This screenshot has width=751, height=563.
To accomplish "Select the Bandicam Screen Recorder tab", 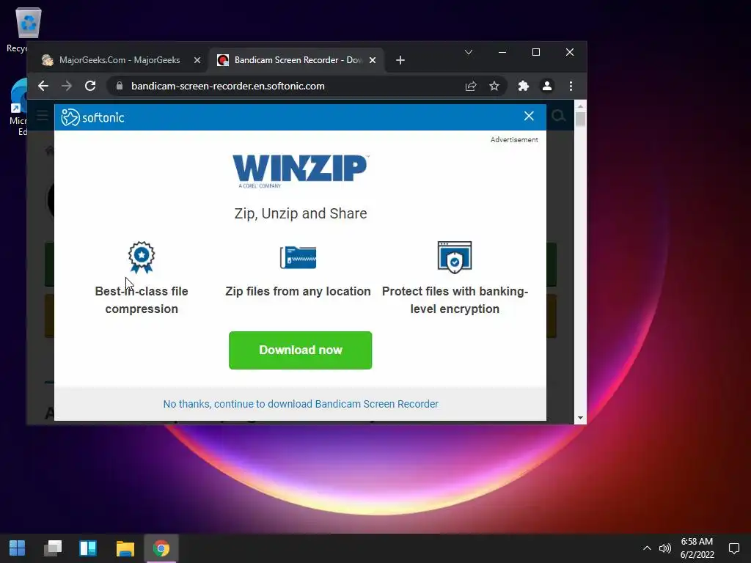I will pos(296,60).
